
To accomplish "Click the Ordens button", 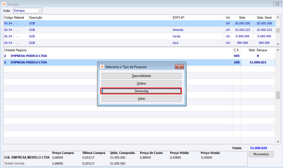I will pos(141,83).
